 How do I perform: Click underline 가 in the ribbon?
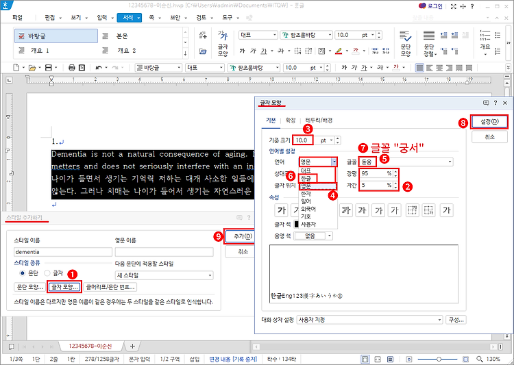(264, 51)
